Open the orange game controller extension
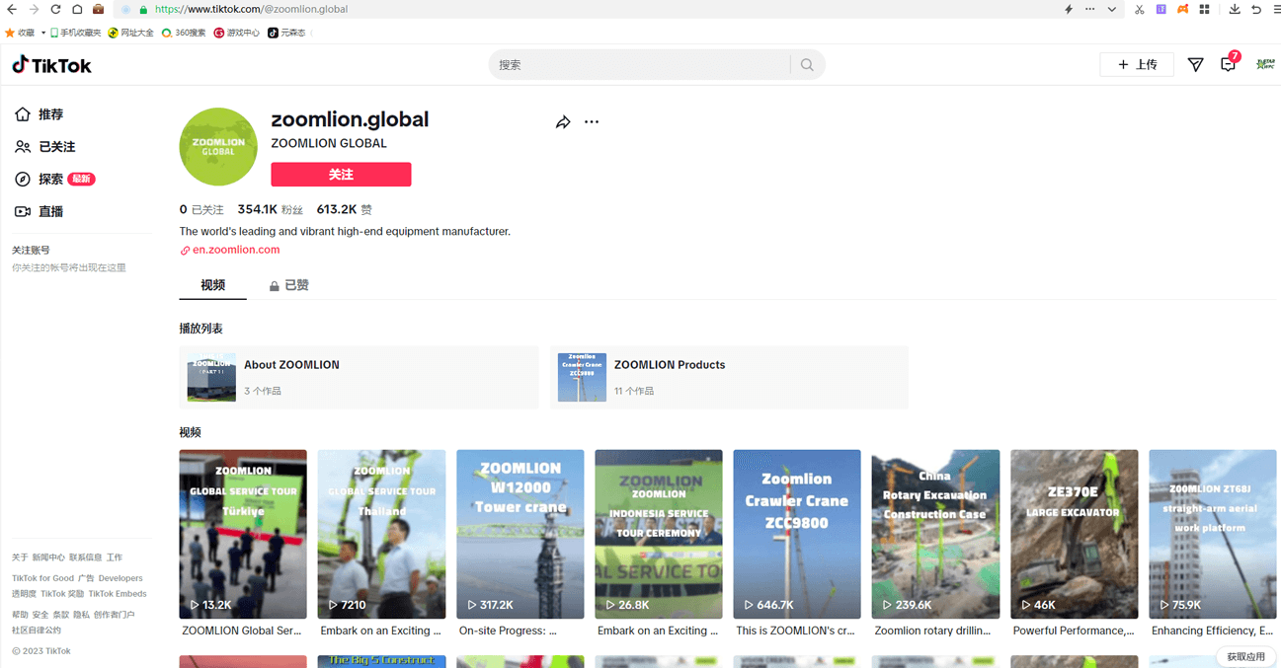1281x668 pixels. (1182, 9)
